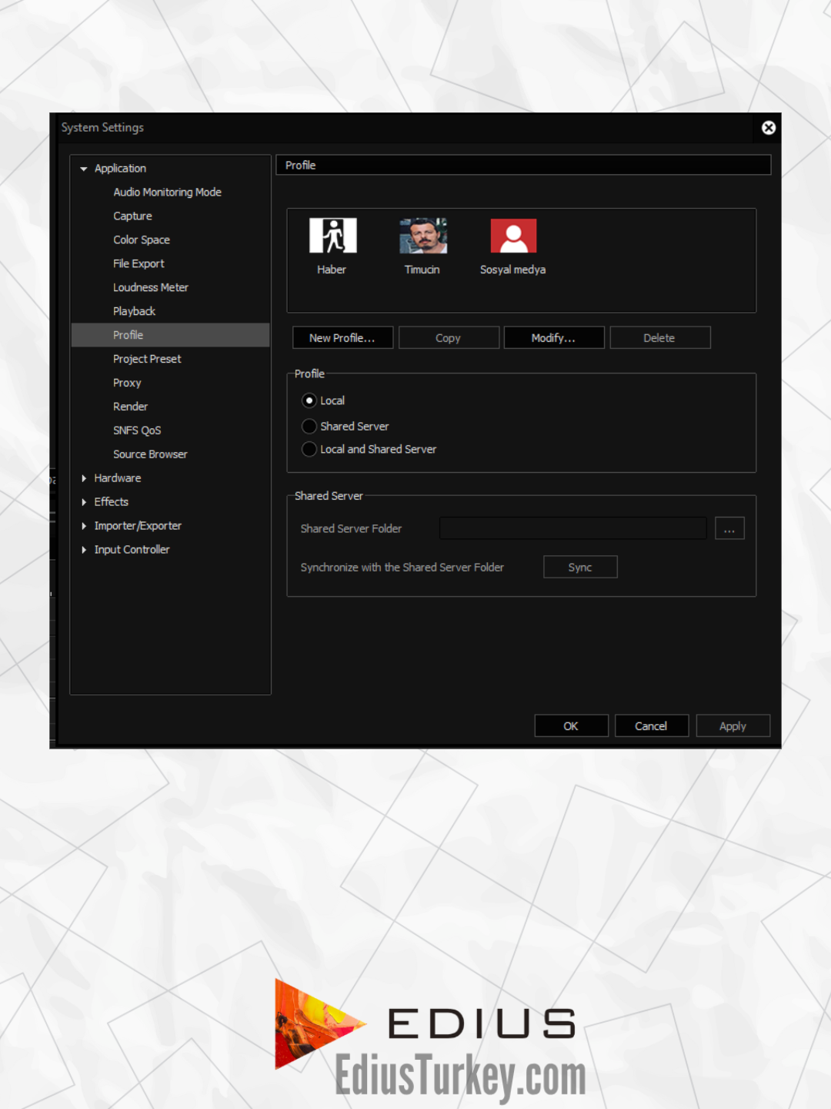831x1109 pixels.
Task: Expand the Importer/Exporter category
Action: (x=84, y=526)
